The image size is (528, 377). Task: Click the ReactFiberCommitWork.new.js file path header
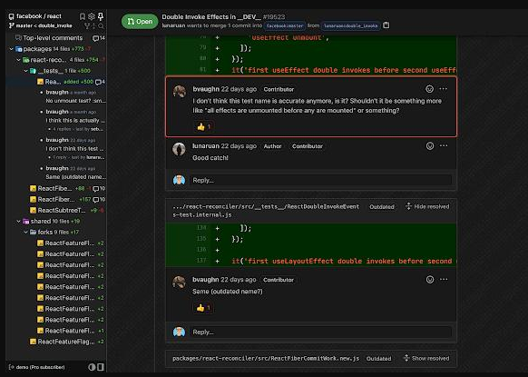pos(266,359)
